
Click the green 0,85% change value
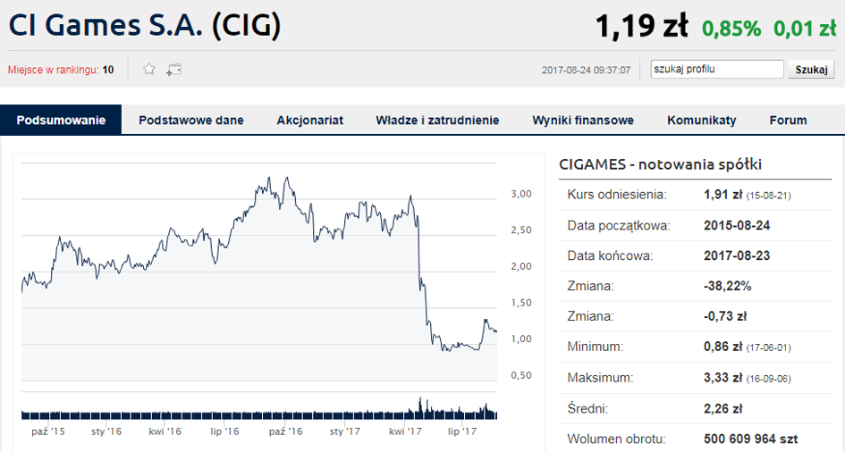pos(731,29)
